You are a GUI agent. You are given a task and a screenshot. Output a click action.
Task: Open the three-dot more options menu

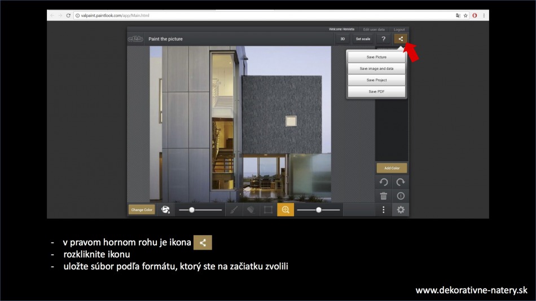pos(384,210)
